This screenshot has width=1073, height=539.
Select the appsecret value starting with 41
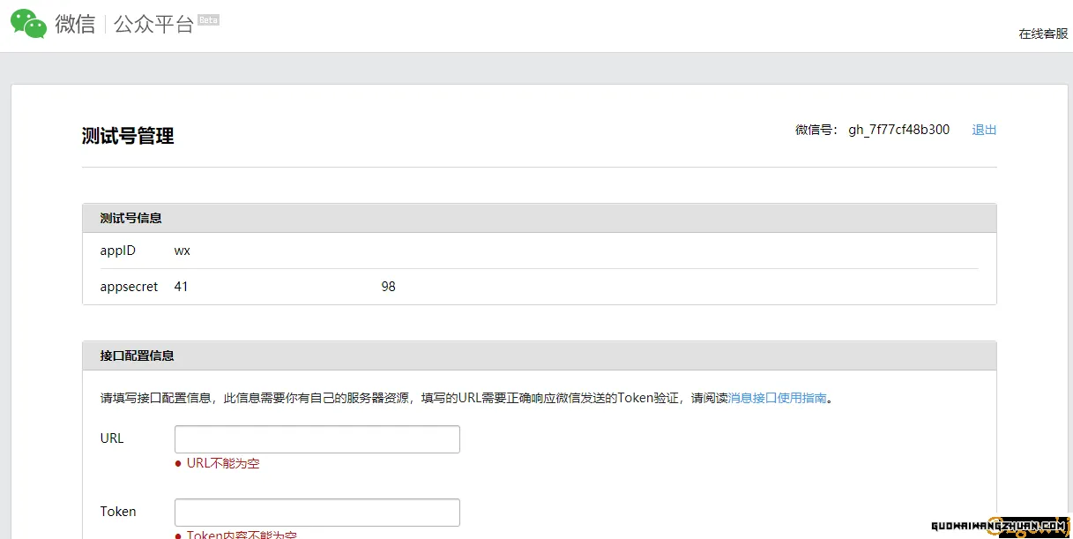tap(285, 287)
